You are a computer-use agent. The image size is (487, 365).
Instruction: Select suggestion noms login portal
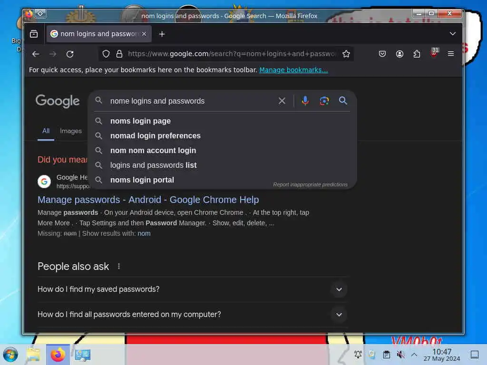pos(223,180)
